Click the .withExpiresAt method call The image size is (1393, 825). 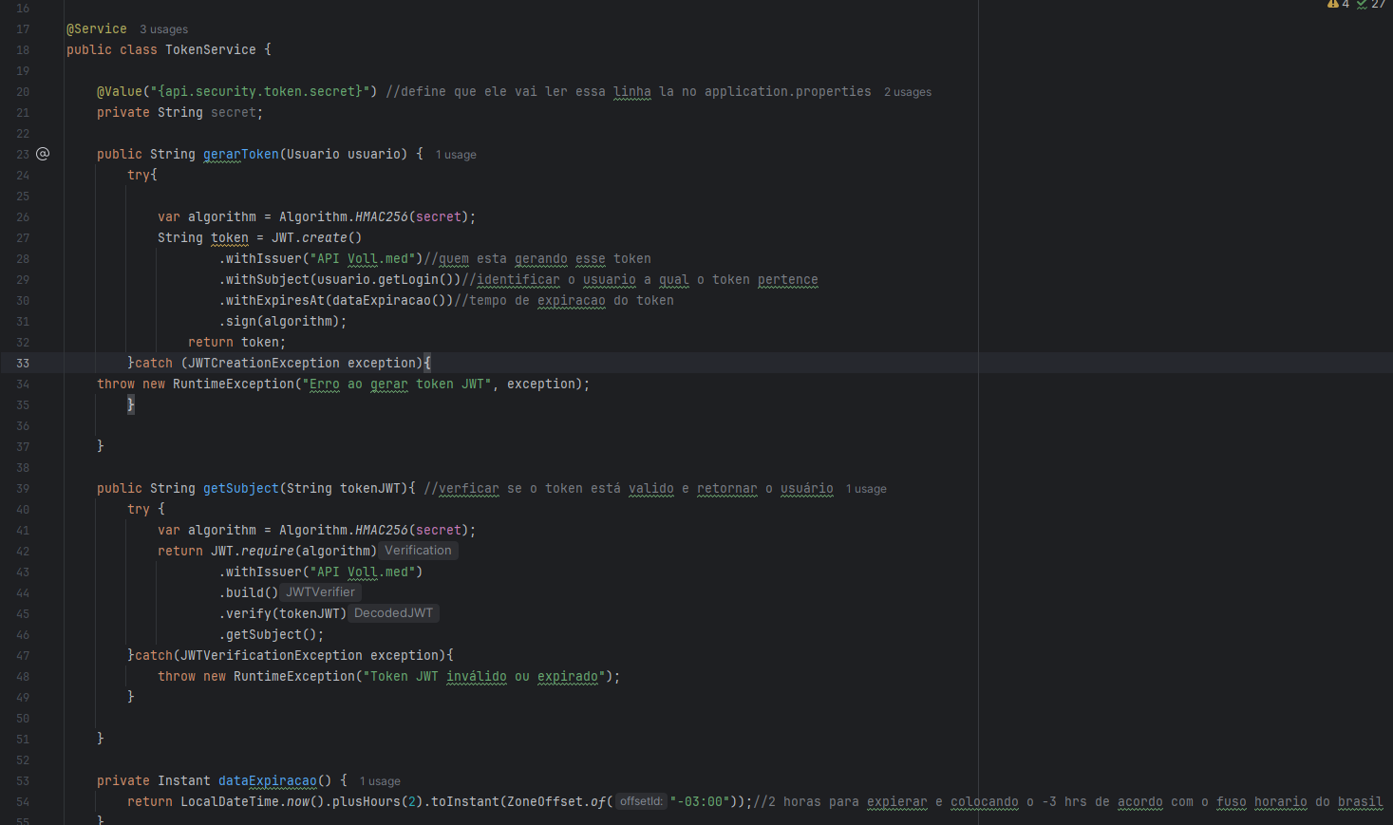[272, 300]
